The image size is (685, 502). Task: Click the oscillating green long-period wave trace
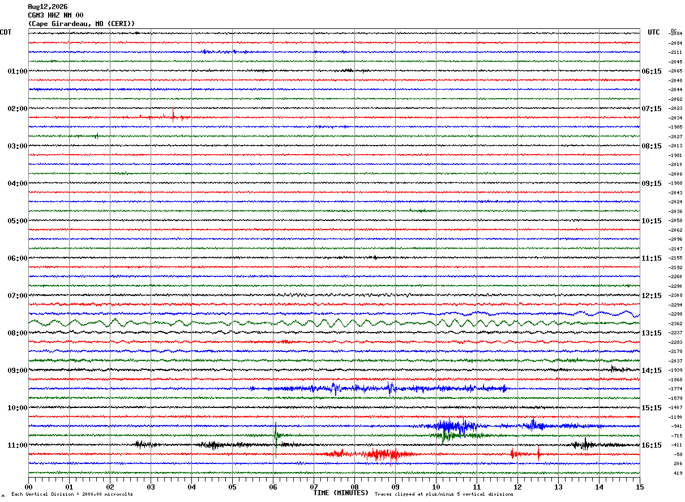[x=334, y=323]
